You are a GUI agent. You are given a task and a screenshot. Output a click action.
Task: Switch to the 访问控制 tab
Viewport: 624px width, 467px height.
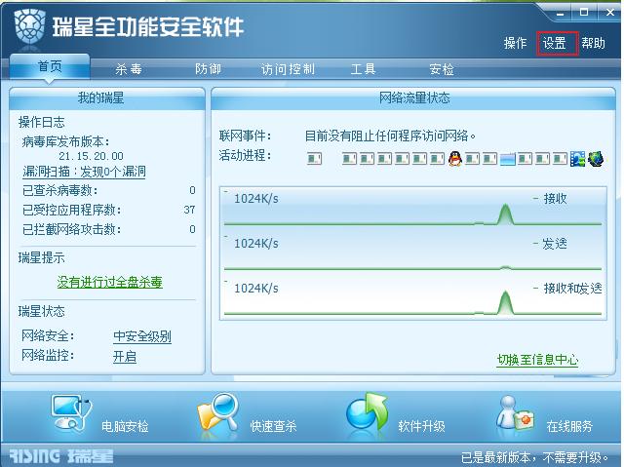[289, 69]
